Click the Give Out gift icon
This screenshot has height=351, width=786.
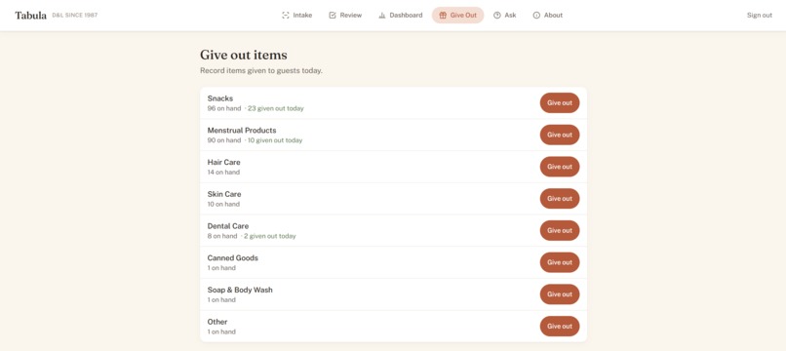tap(443, 15)
